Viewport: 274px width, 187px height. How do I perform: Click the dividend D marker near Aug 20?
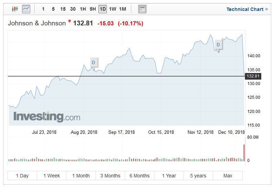94,62
